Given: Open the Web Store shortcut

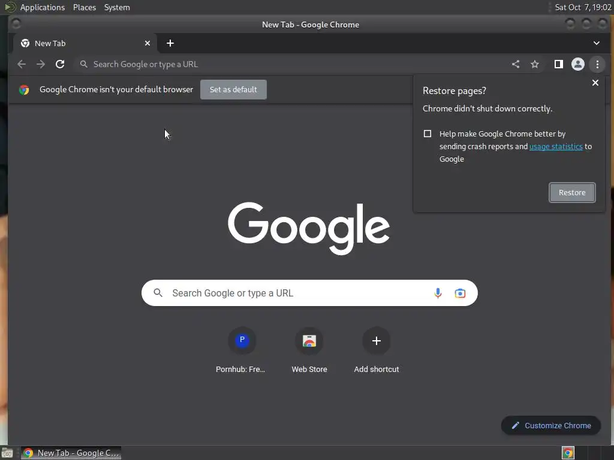Looking at the screenshot, I should pos(309,350).
